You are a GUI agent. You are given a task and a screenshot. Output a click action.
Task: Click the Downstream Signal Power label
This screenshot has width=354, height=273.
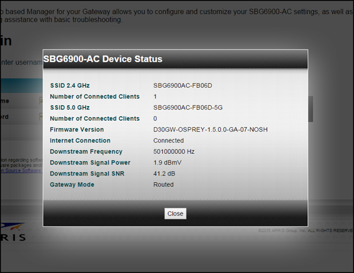click(x=90, y=163)
